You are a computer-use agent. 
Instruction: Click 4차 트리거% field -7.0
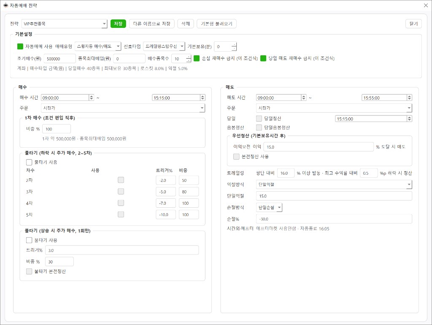coord(165,203)
